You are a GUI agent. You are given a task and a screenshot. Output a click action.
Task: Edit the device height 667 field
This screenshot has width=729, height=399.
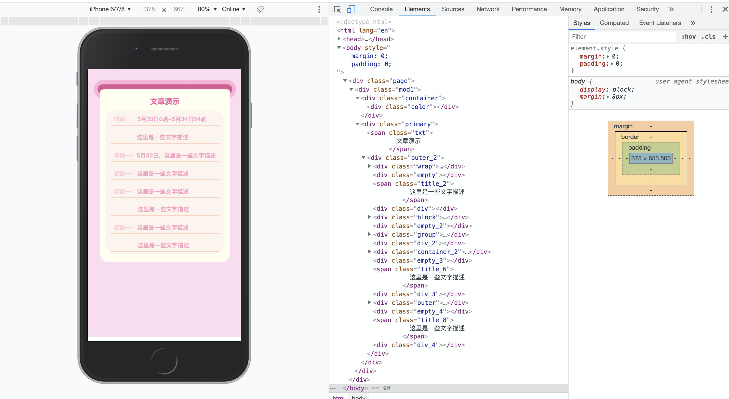tap(179, 9)
